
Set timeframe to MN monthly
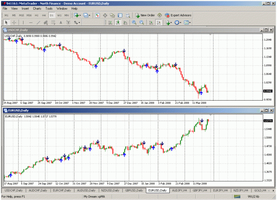tap(66, 15)
